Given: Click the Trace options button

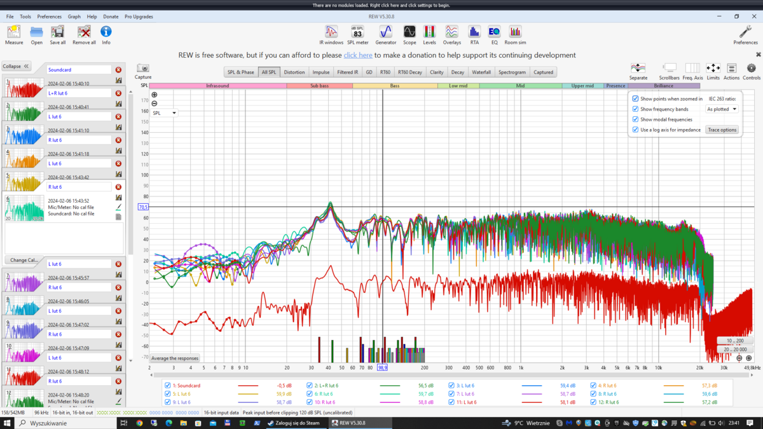Looking at the screenshot, I should tap(722, 130).
